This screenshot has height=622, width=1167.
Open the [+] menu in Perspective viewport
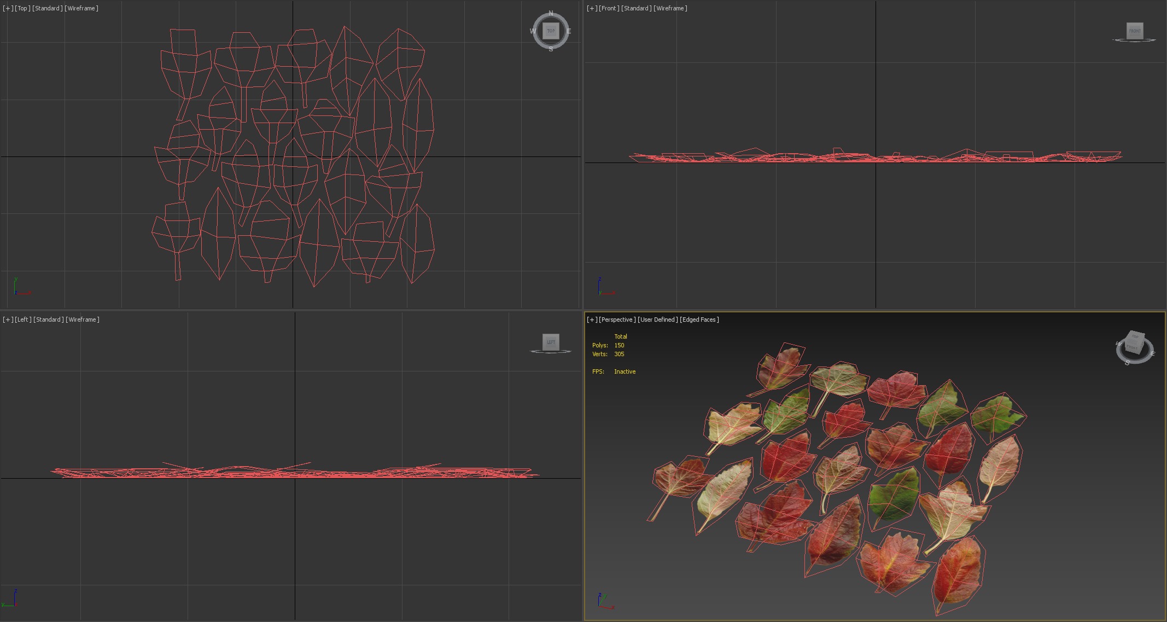click(x=592, y=319)
